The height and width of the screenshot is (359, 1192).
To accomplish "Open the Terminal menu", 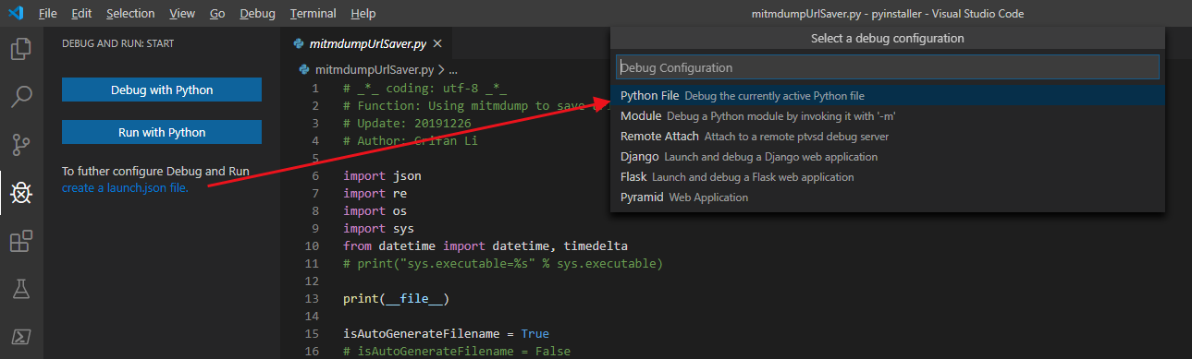I will [x=313, y=14].
